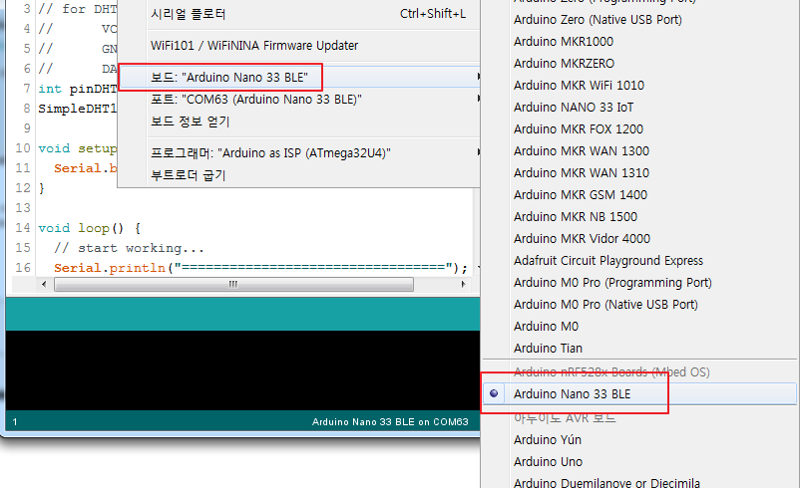The height and width of the screenshot is (488, 800).
Task: Click the port submenu arrow
Action: 478,99
